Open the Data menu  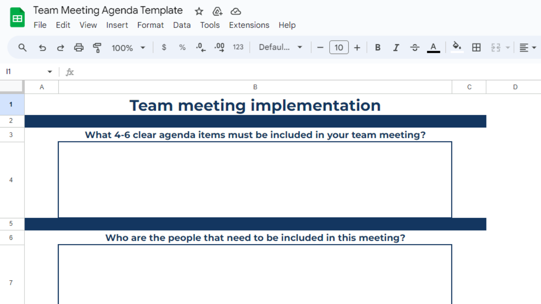[182, 25]
